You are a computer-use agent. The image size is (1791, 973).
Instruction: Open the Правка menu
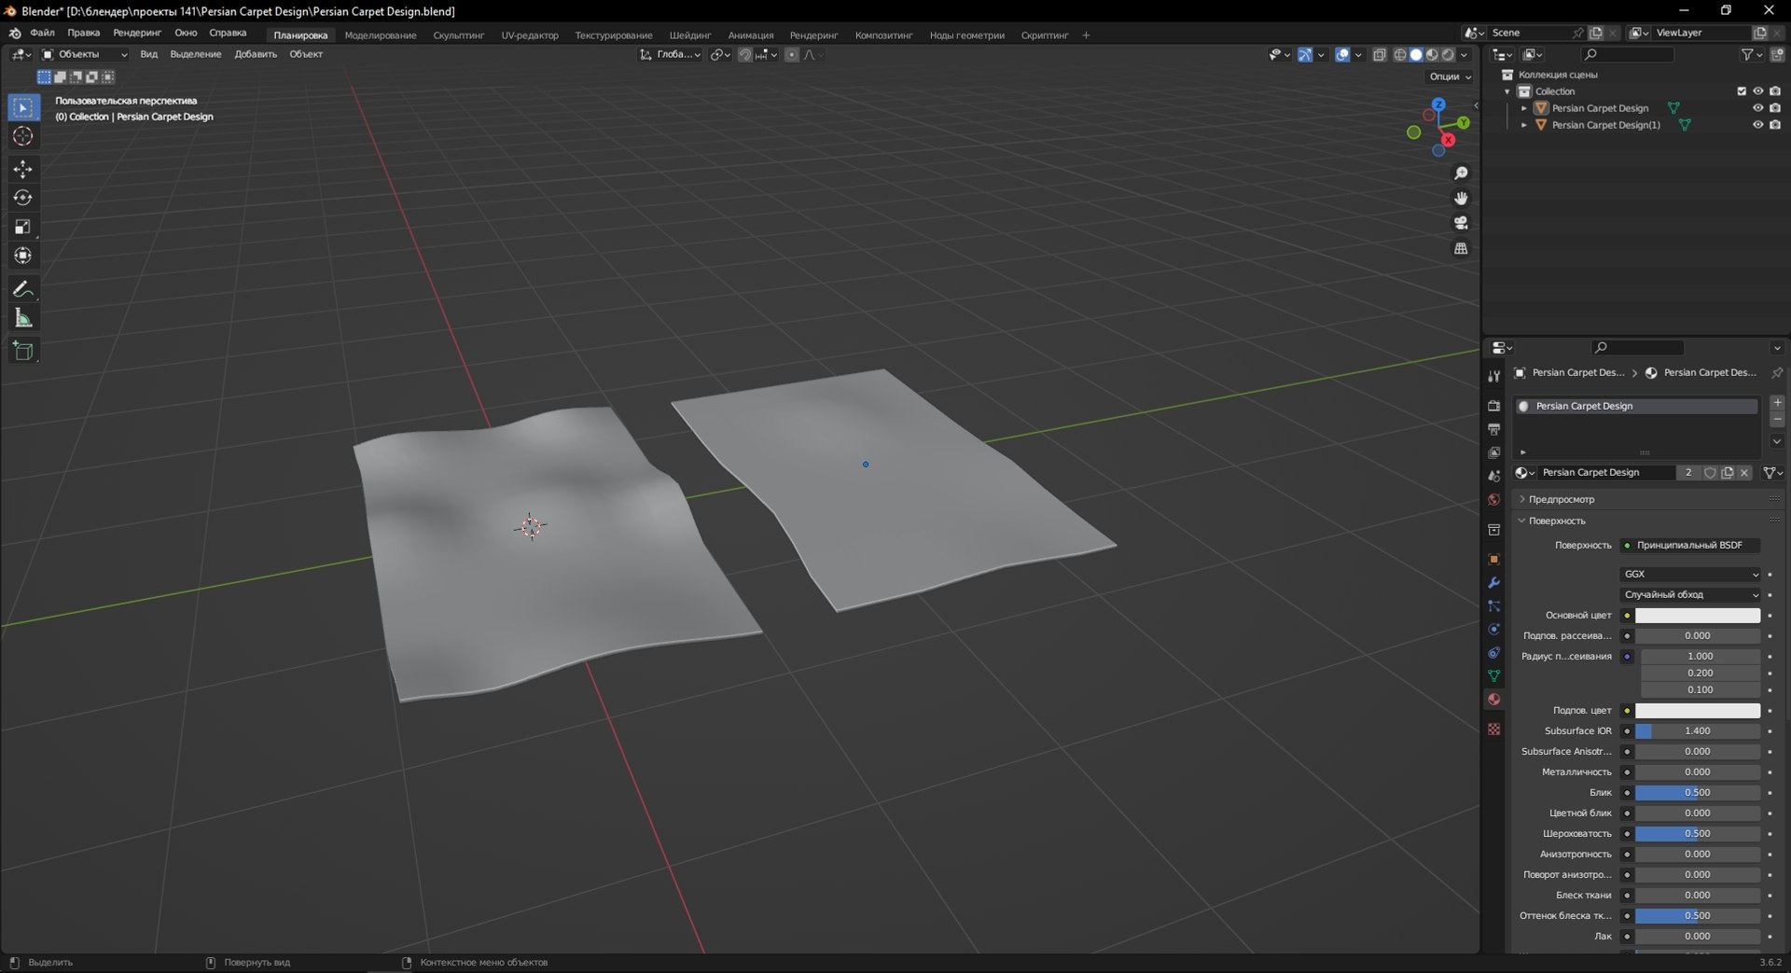84,33
